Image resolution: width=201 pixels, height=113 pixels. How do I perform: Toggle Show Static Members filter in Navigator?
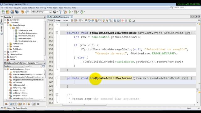pyautogui.click(x=15, y=104)
